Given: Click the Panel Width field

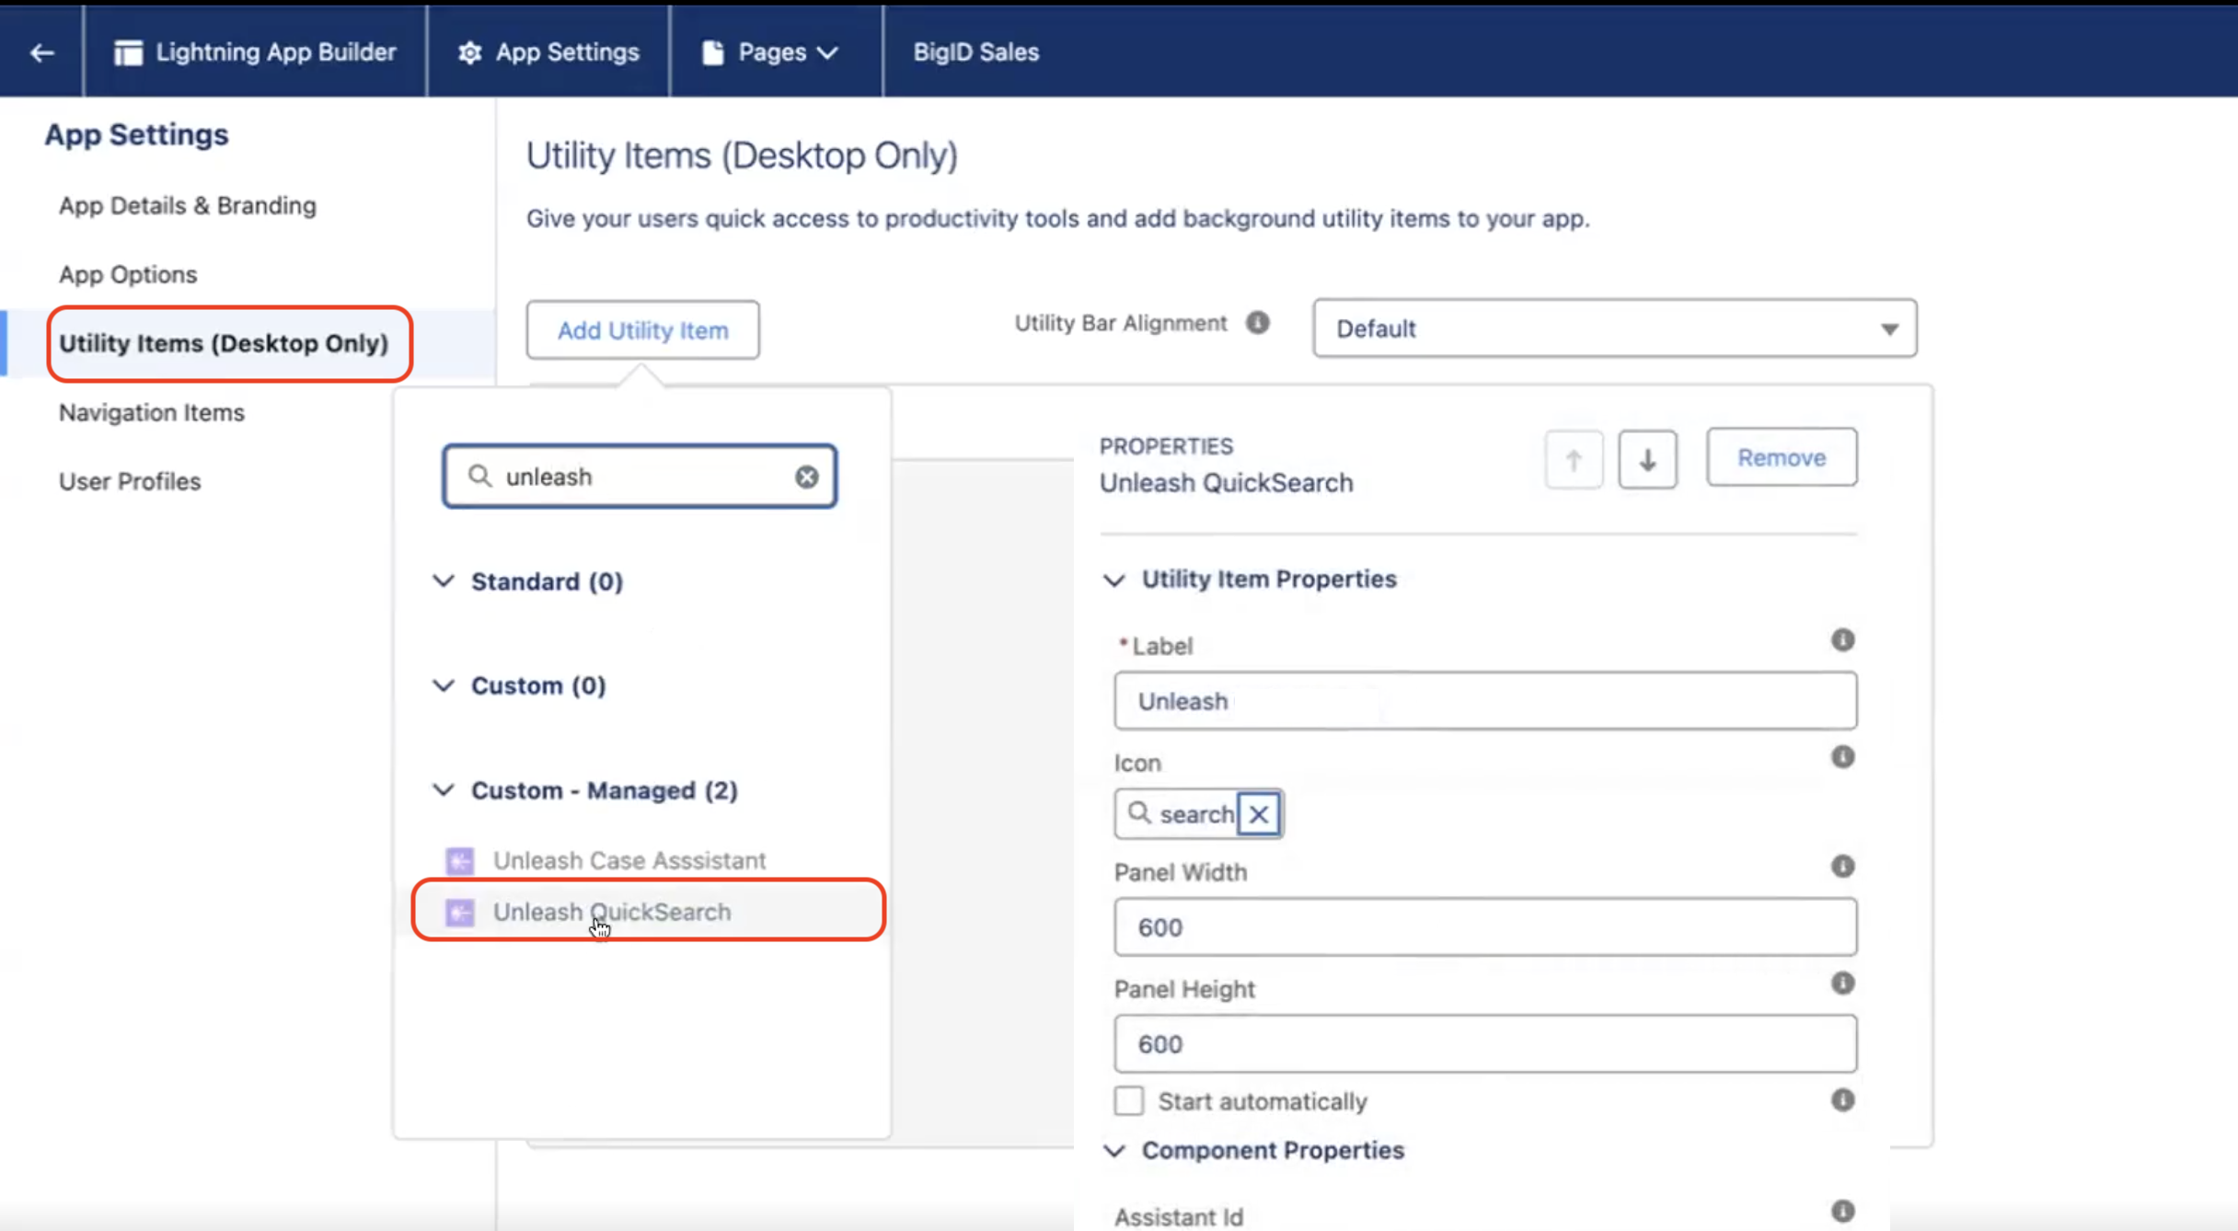Looking at the screenshot, I should click(x=1485, y=927).
